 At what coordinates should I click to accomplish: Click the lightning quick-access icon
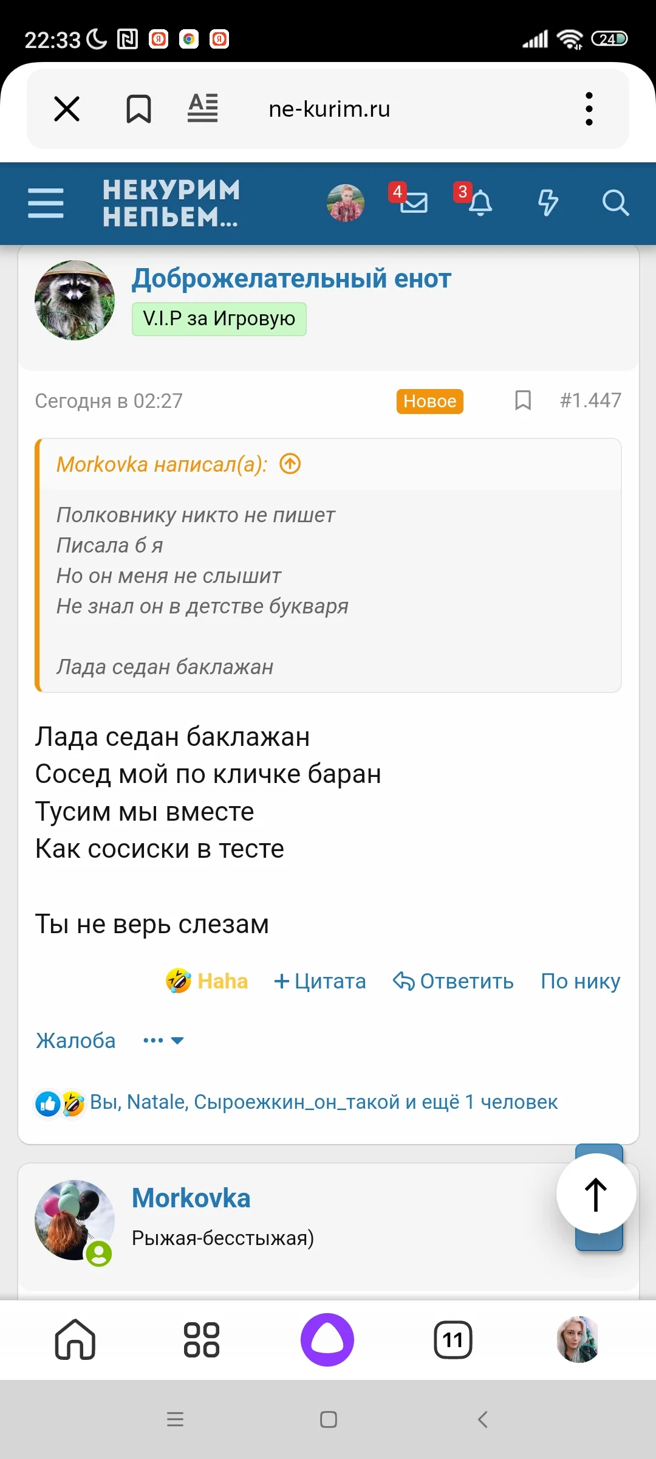tap(548, 204)
